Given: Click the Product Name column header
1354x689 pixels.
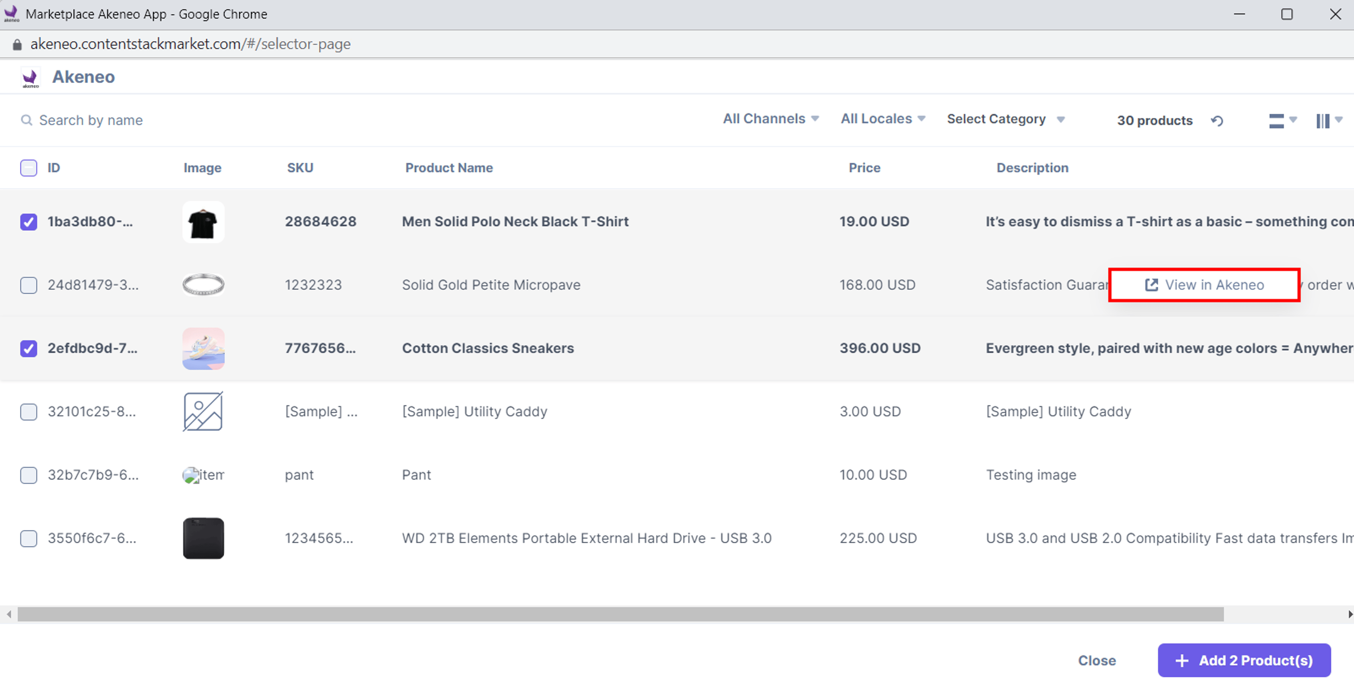Looking at the screenshot, I should [449, 168].
